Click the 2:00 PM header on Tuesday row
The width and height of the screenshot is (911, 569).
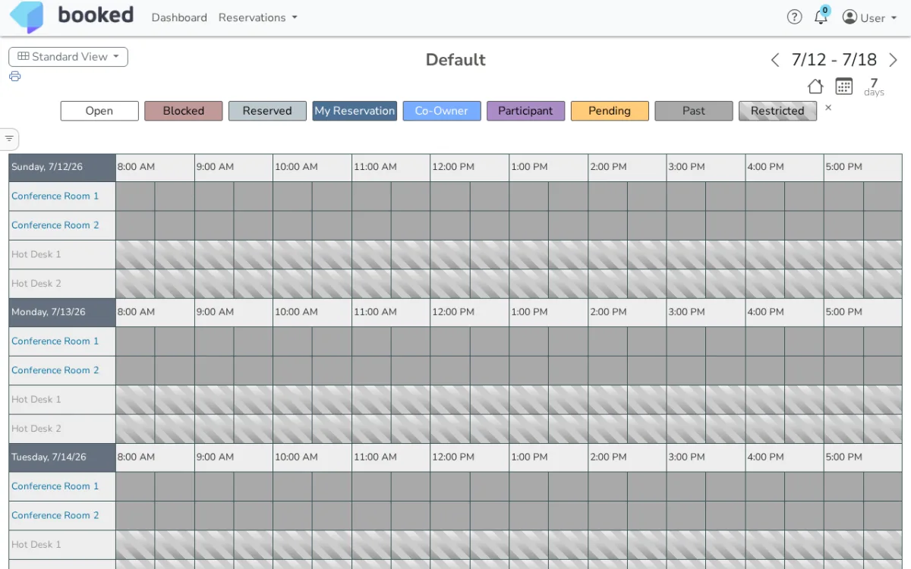627,457
